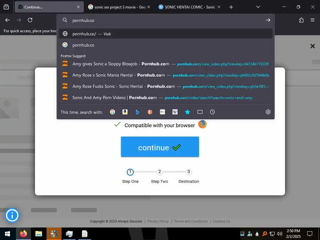The image size is (320, 240).
Task: Open File Explorer from taskbar
Action: tap(38, 234)
